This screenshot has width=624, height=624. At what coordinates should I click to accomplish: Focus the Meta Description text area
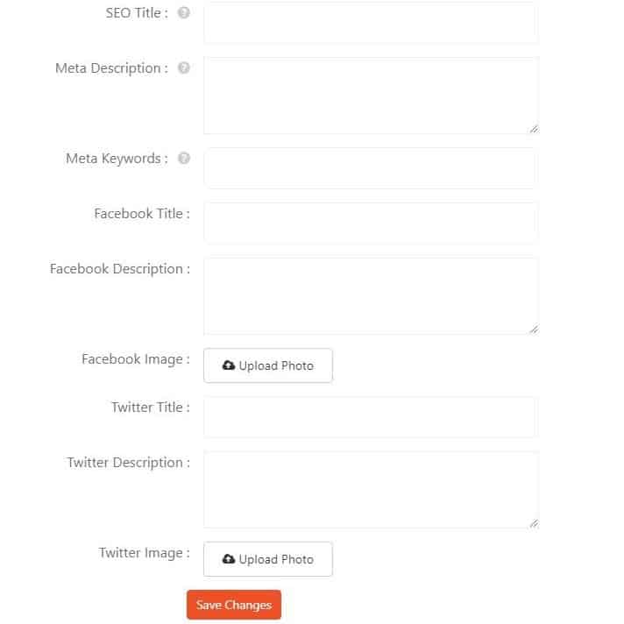click(372, 96)
